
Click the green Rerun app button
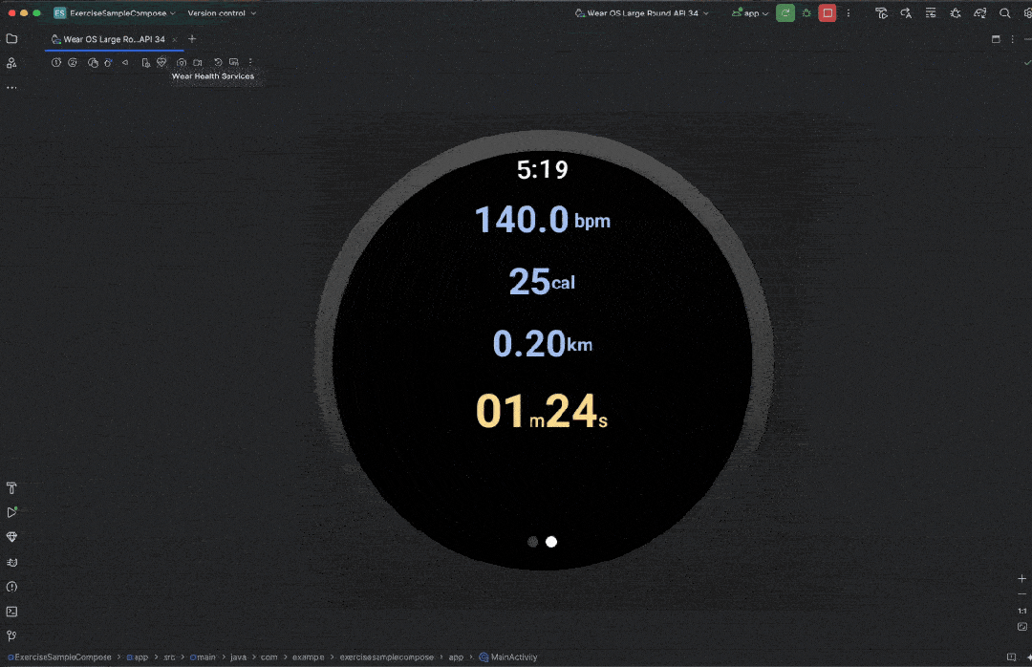coord(785,13)
